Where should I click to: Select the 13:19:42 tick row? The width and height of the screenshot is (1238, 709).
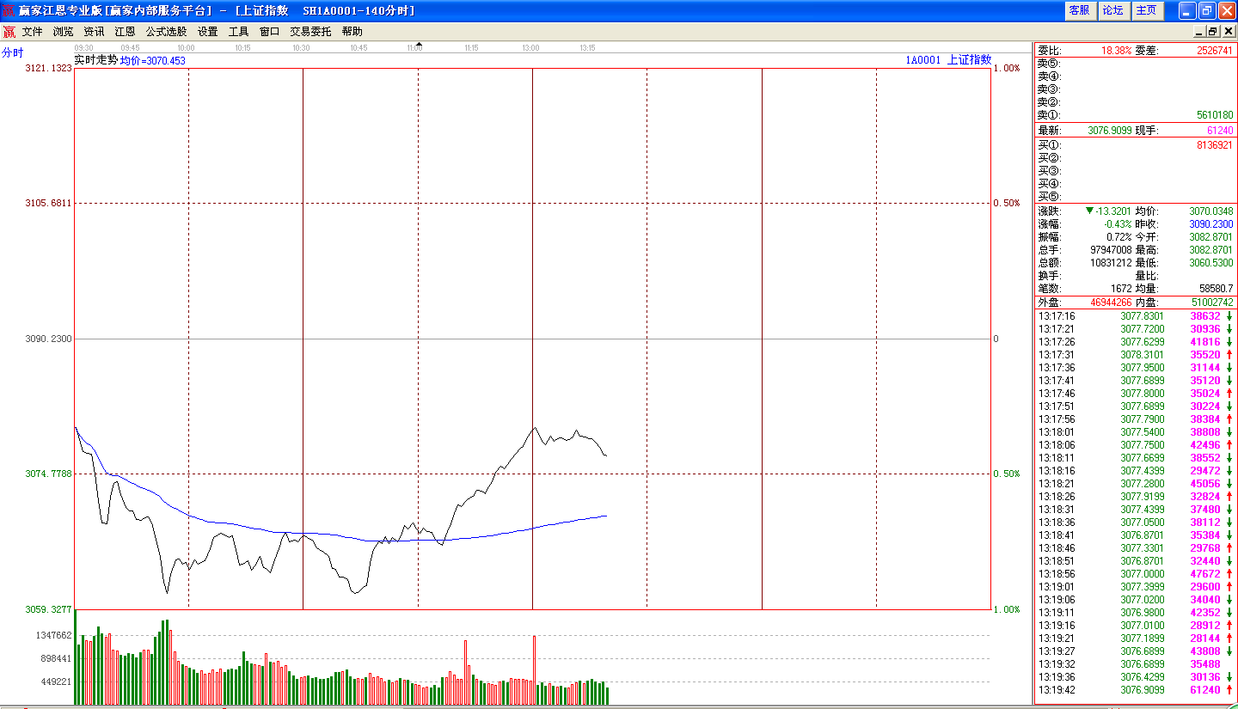pos(1135,690)
